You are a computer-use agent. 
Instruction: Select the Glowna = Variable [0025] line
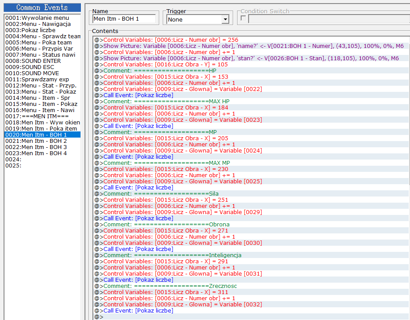(x=251, y=181)
